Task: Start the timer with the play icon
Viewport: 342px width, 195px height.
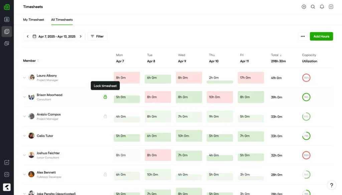Action: click(304, 7)
